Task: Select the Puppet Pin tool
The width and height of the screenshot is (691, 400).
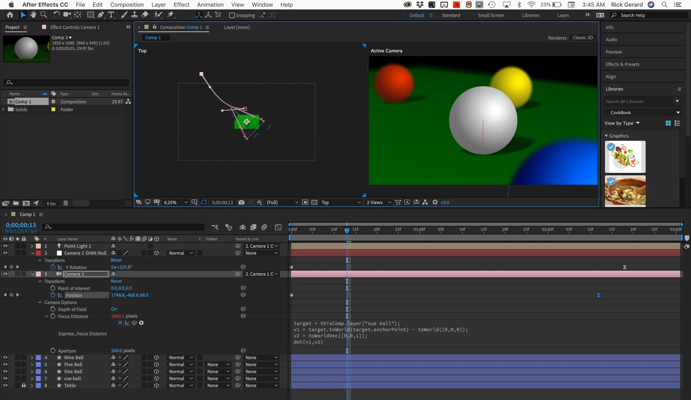Action: (x=171, y=15)
